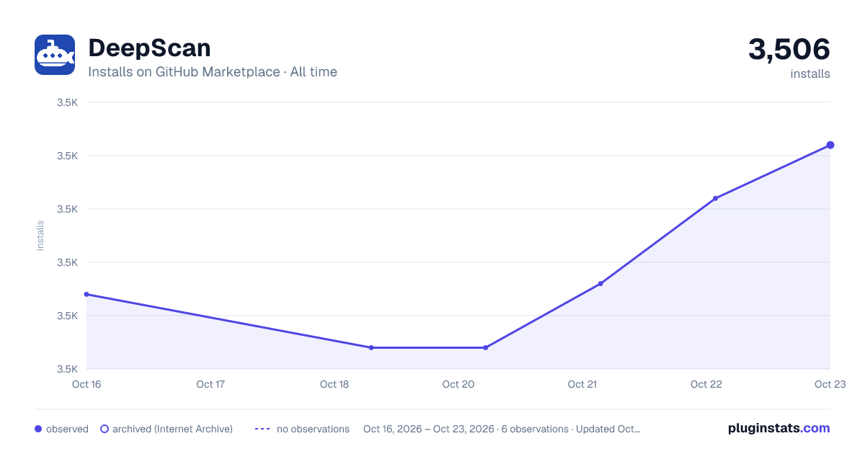
Task: Select the Oct 16 data point on the line
Action: 86,294
